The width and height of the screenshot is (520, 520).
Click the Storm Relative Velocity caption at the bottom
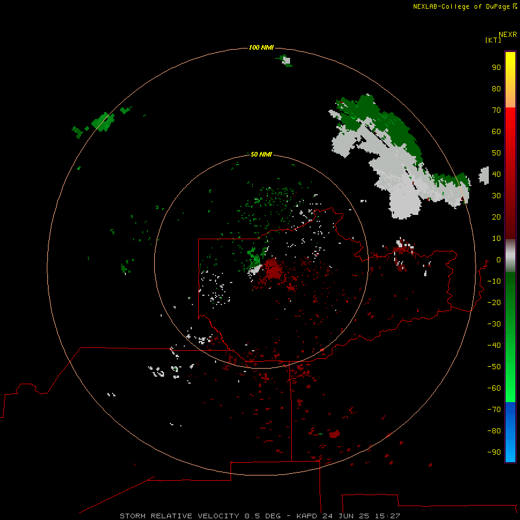click(259, 516)
